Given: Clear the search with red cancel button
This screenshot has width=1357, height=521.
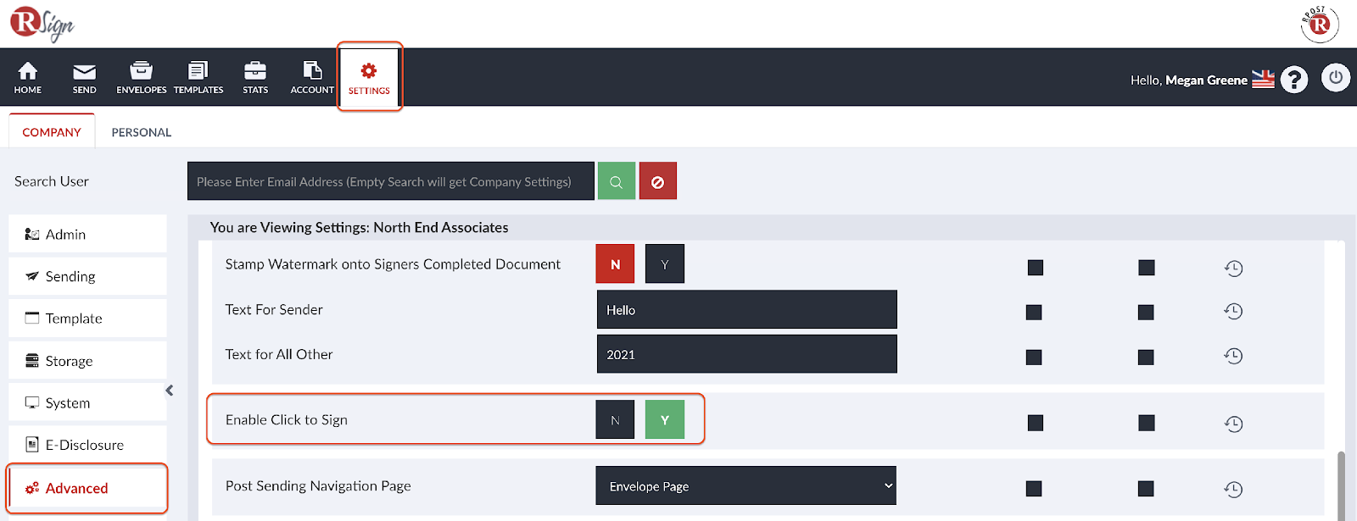Looking at the screenshot, I should click(658, 181).
